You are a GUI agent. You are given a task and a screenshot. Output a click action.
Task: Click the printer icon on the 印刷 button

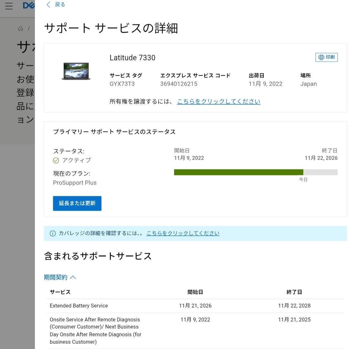coord(321,57)
